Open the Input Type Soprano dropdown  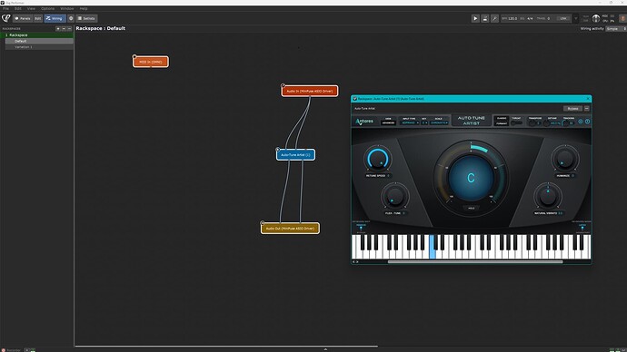point(410,122)
